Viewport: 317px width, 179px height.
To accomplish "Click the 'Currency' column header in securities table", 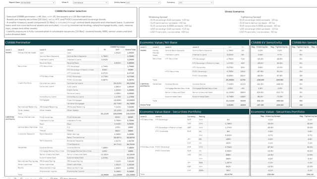I will (191, 116).
